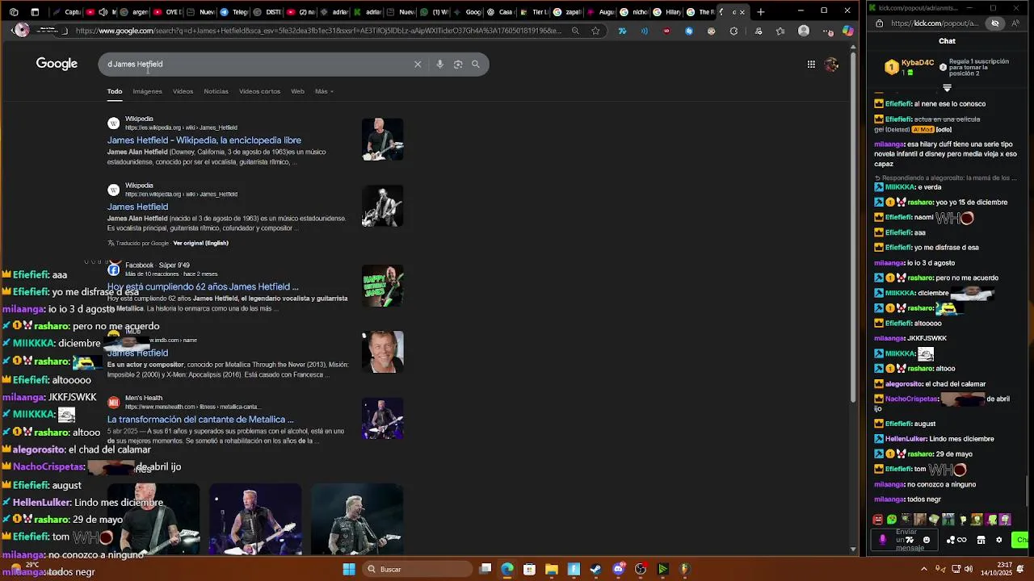Open the Google apps grid

pos(811,65)
